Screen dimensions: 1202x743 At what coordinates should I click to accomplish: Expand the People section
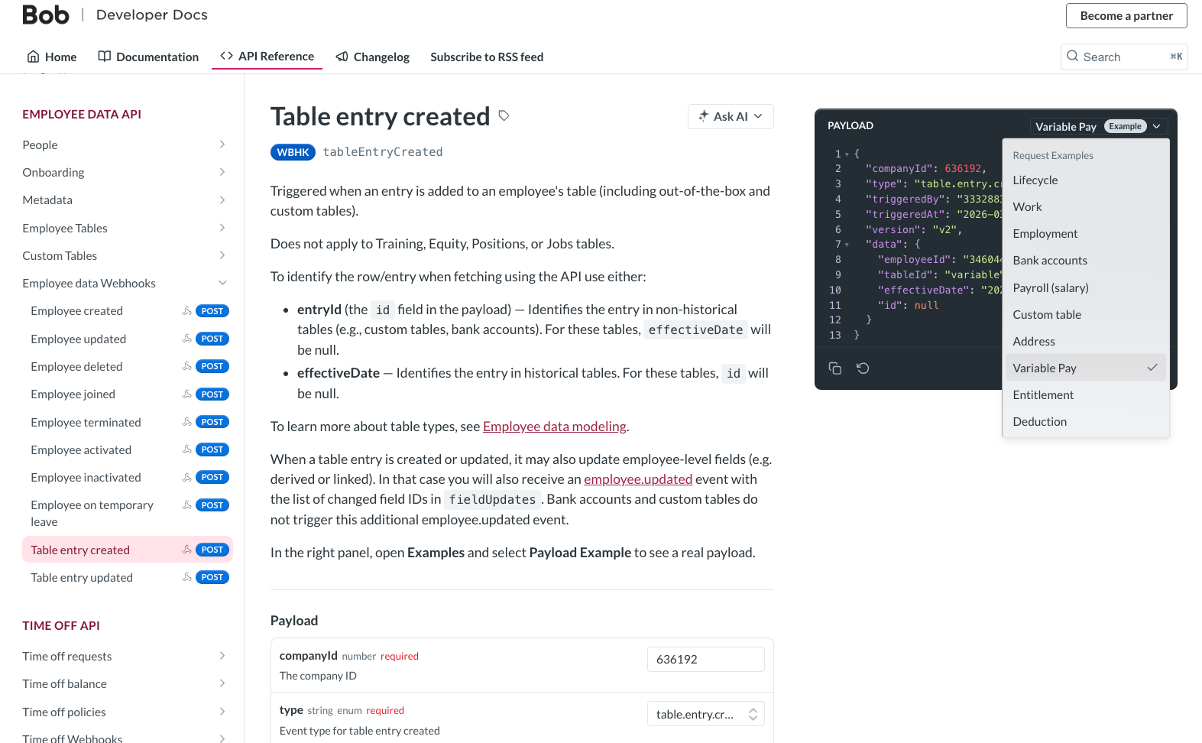pyautogui.click(x=222, y=144)
